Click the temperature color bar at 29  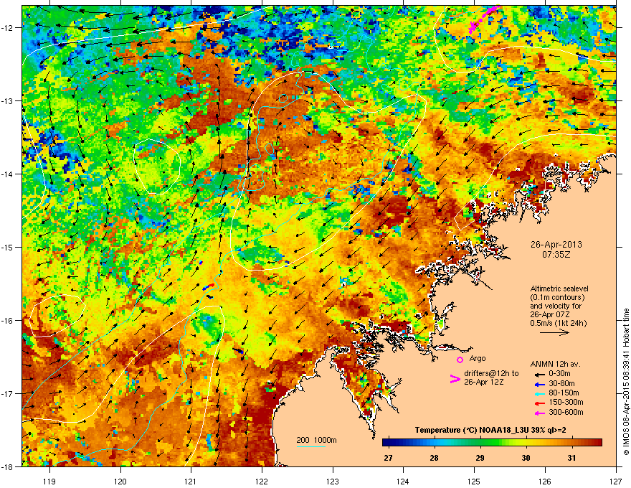(x=480, y=443)
